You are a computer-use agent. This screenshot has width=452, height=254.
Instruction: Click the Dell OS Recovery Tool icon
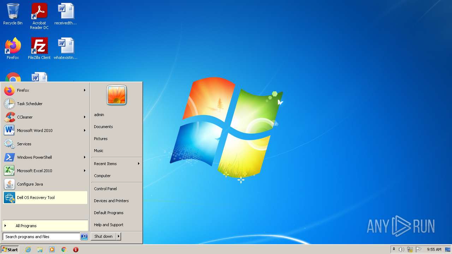pos(10,198)
